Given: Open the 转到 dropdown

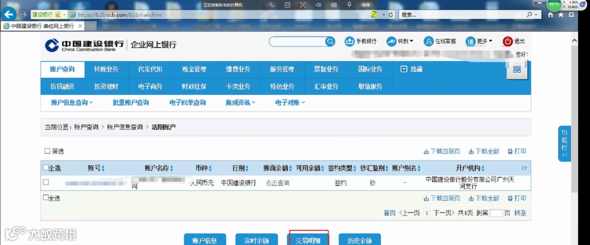Looking at the screenshot, I should [x=400, y=41].
